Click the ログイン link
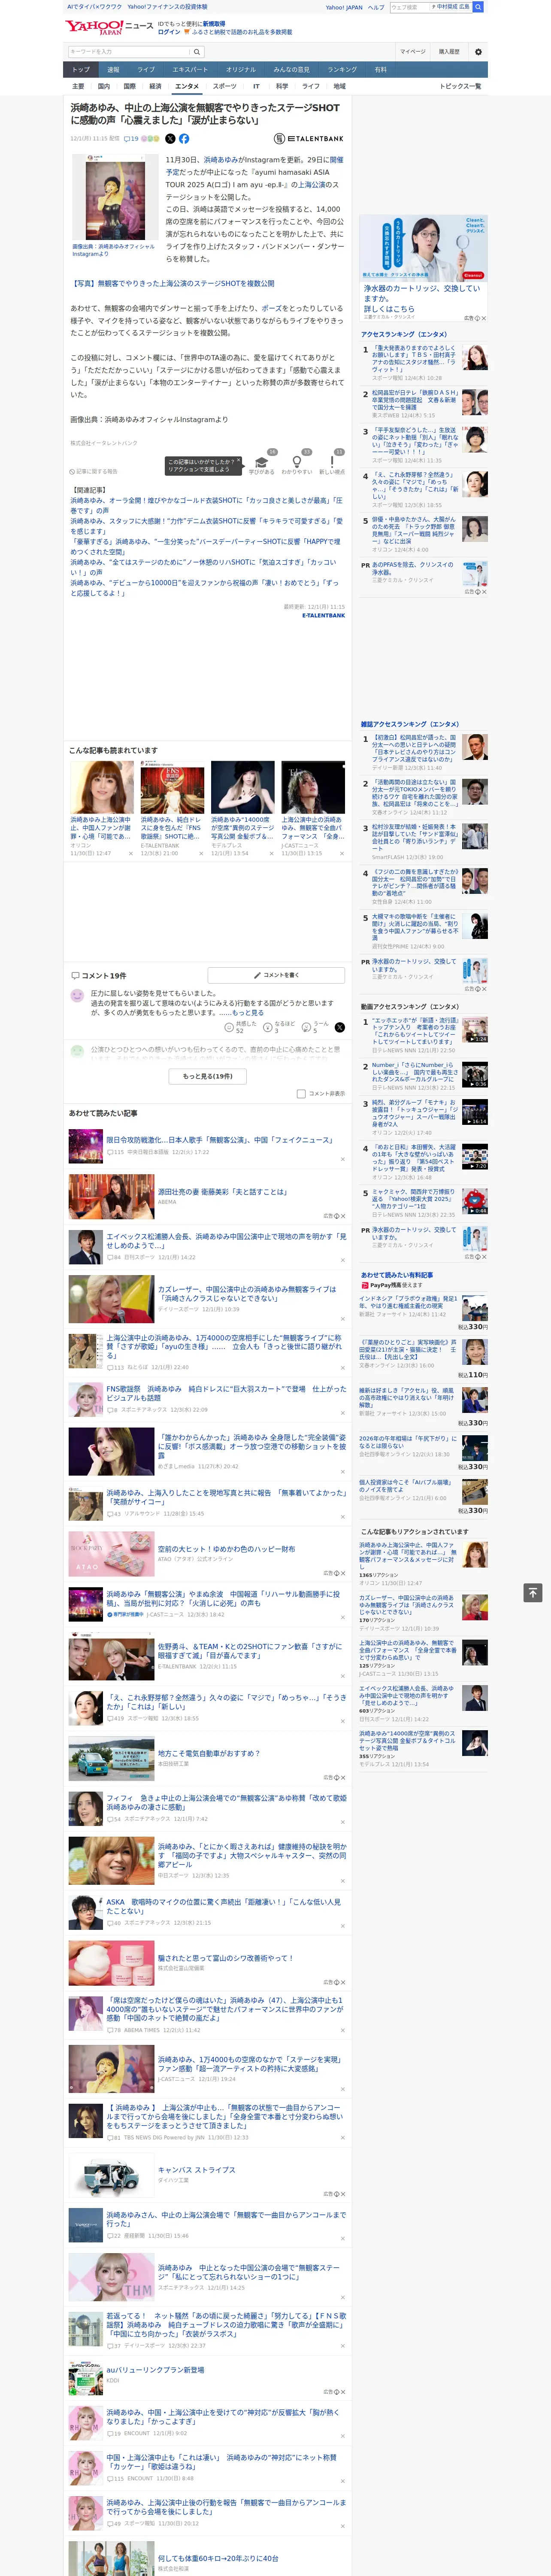Image resolution: width=551 pixels, height=2576 pixels. point(169,32)
